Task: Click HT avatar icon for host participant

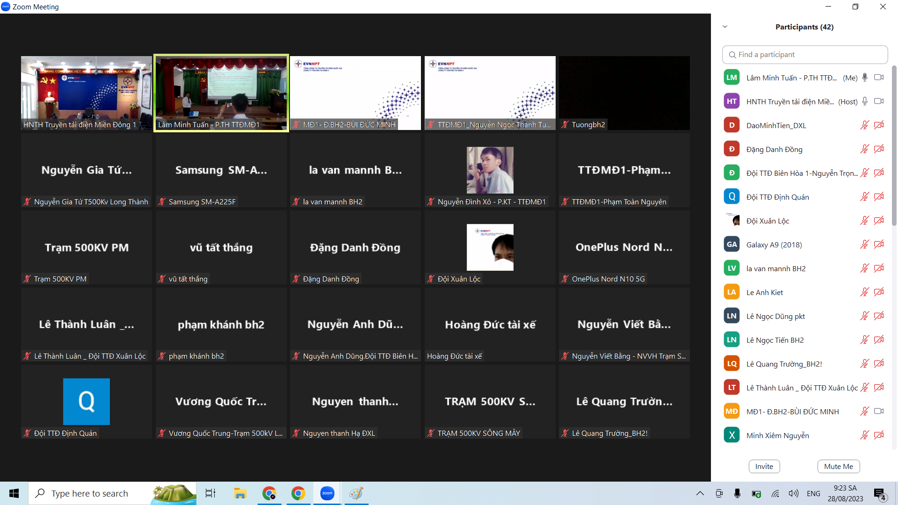Action: [x=731, y=101]
